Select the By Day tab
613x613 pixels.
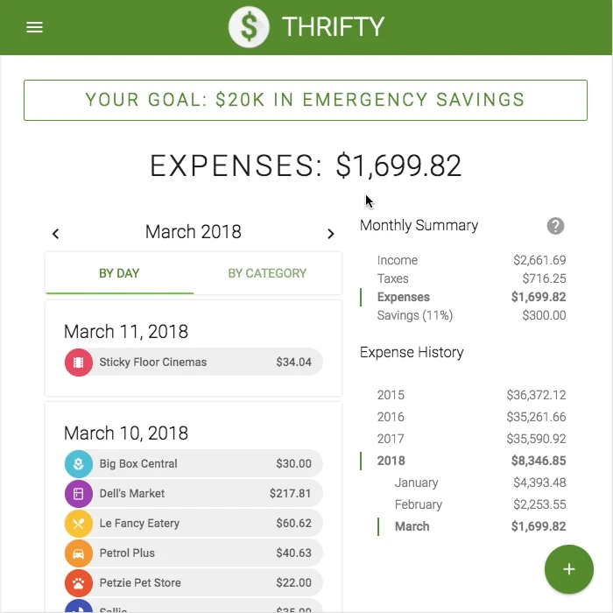[119, 273]
